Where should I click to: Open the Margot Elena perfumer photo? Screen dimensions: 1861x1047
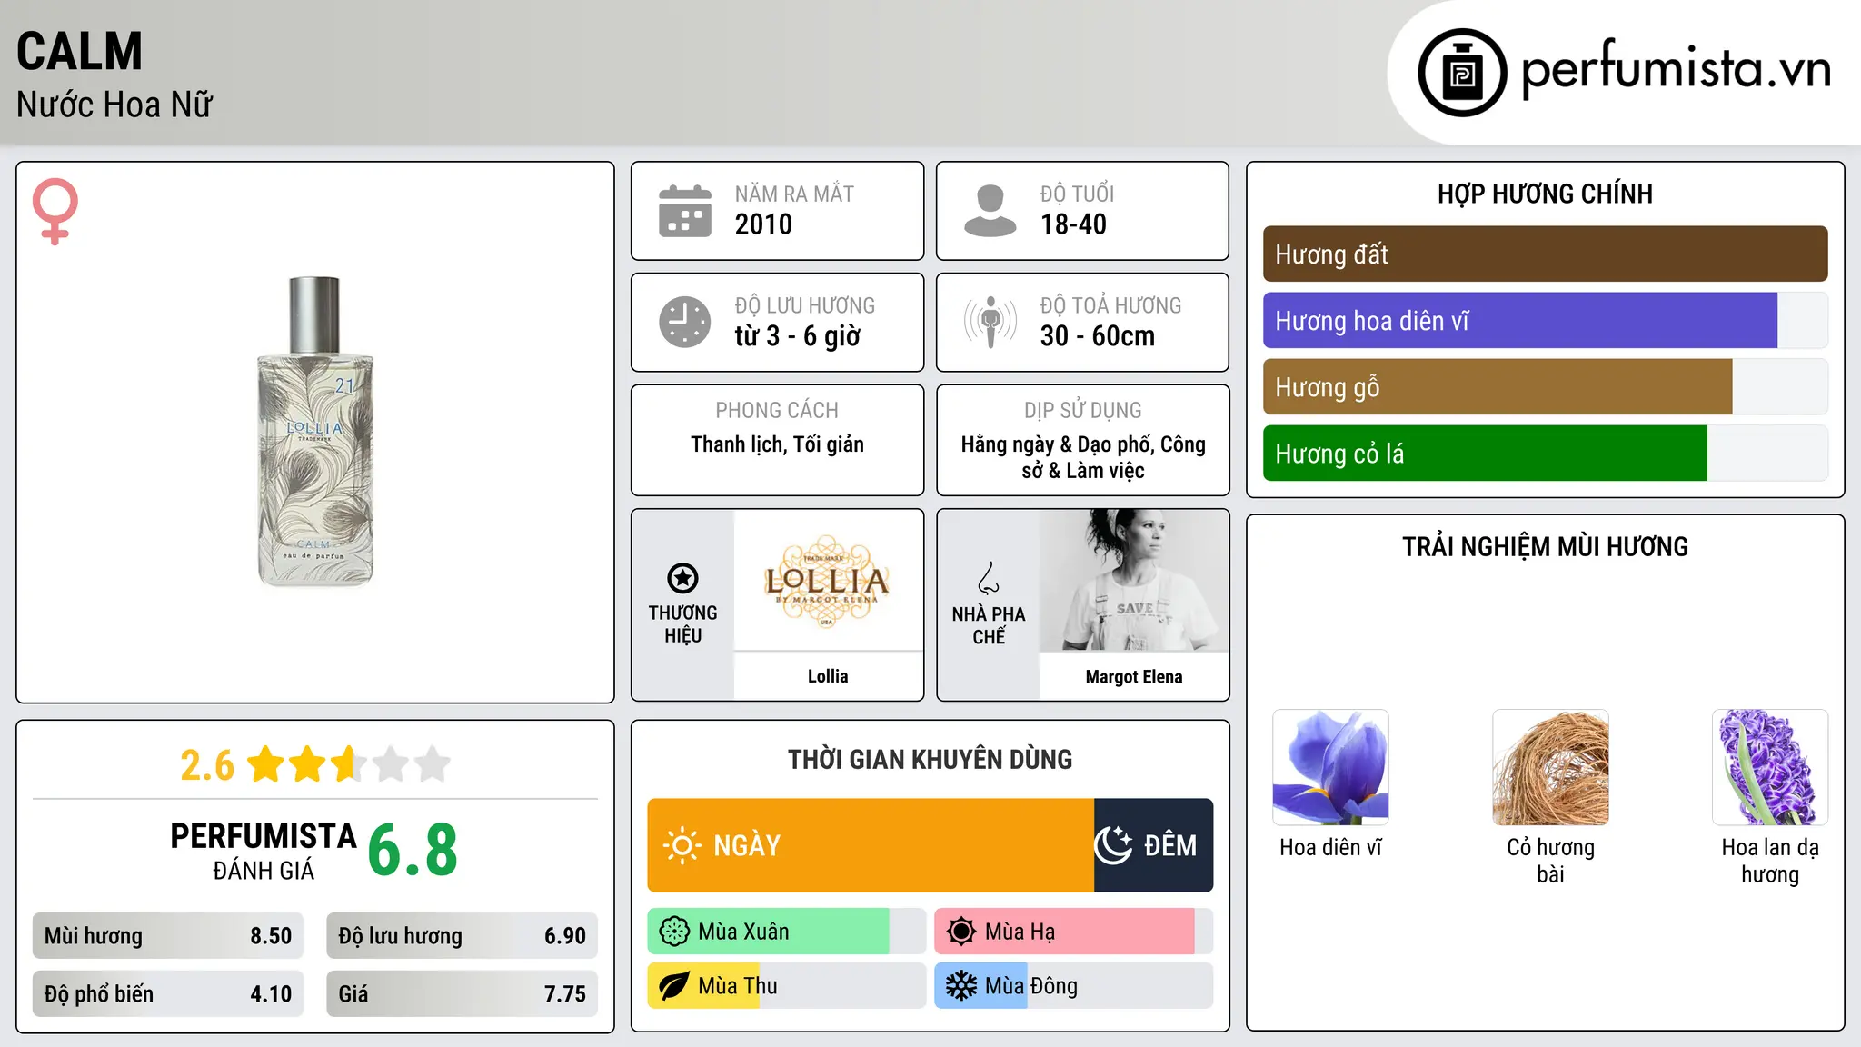pyautogui.click(x=1134, y=580)
